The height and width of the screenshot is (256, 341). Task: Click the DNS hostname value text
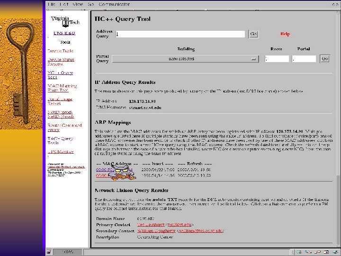click(x=145, y=108)
